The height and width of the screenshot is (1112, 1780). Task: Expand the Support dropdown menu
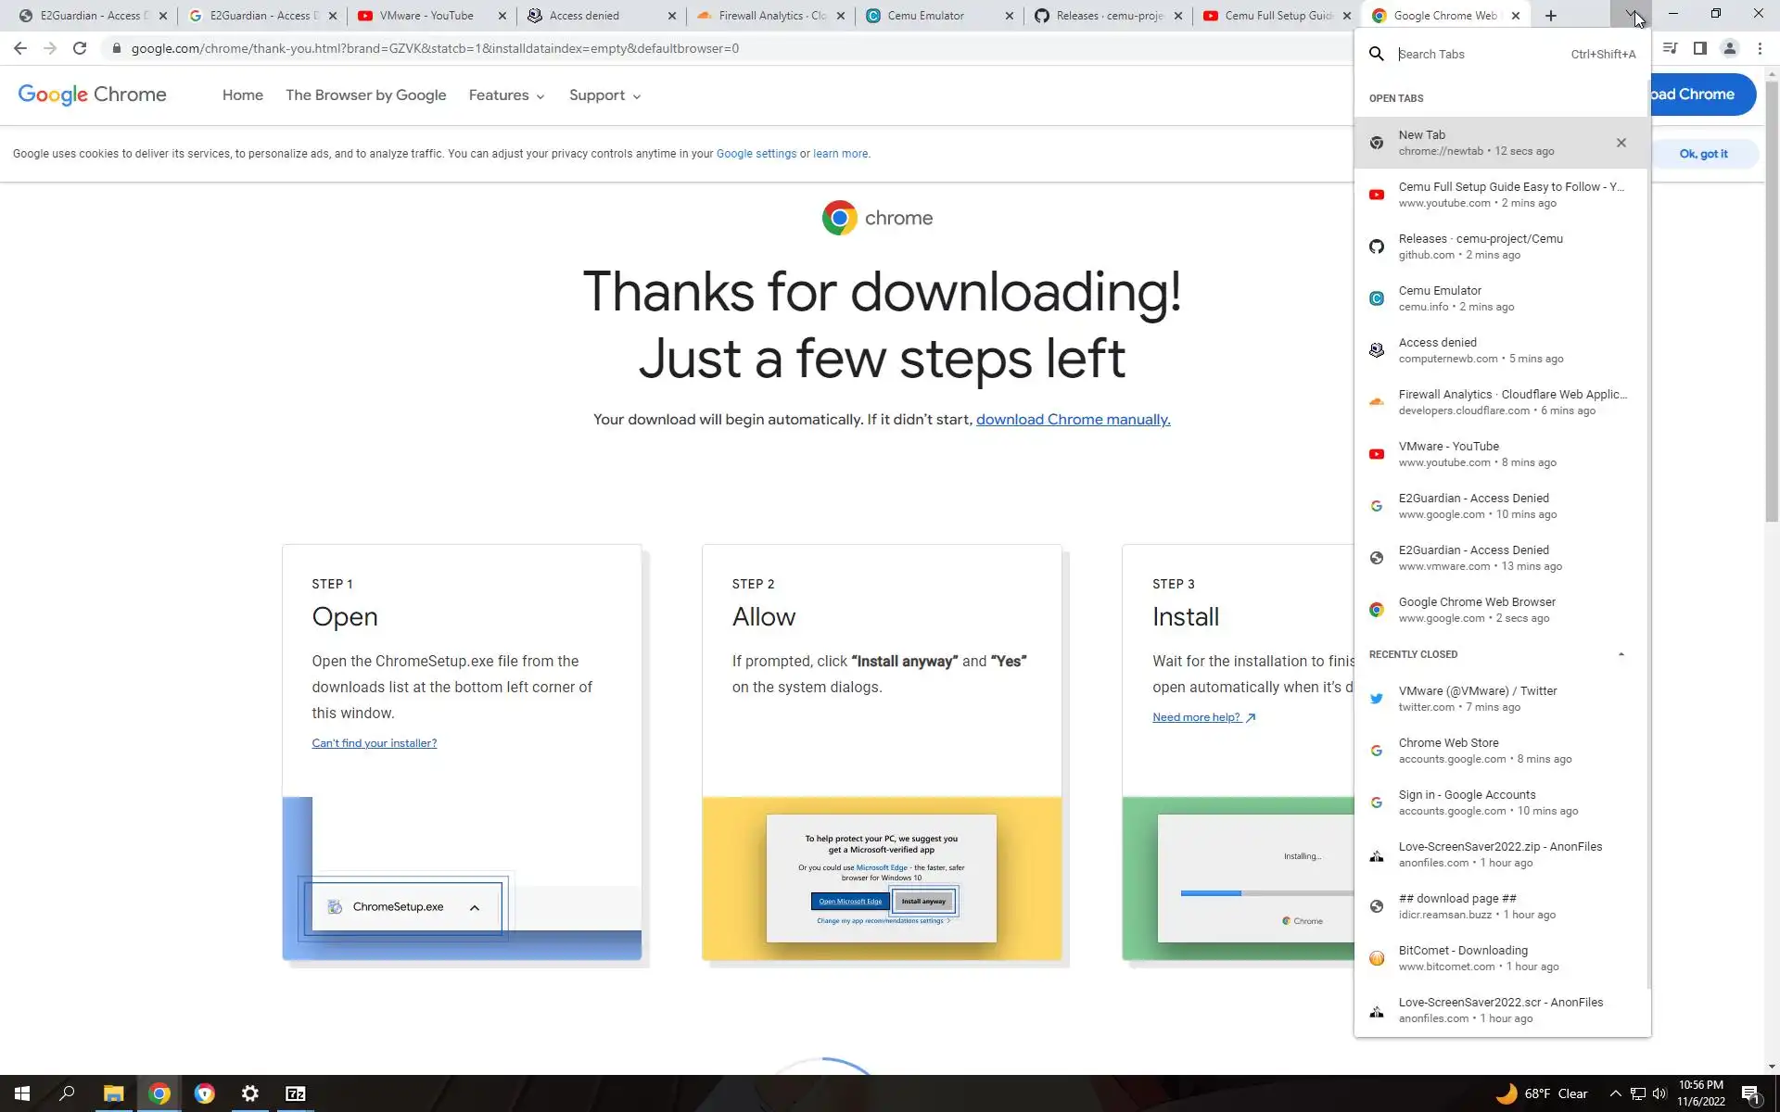coord(604,95)
